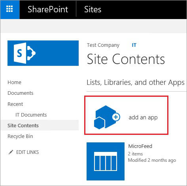
Task: Click the add an app text link
Action: click(143, 117)
